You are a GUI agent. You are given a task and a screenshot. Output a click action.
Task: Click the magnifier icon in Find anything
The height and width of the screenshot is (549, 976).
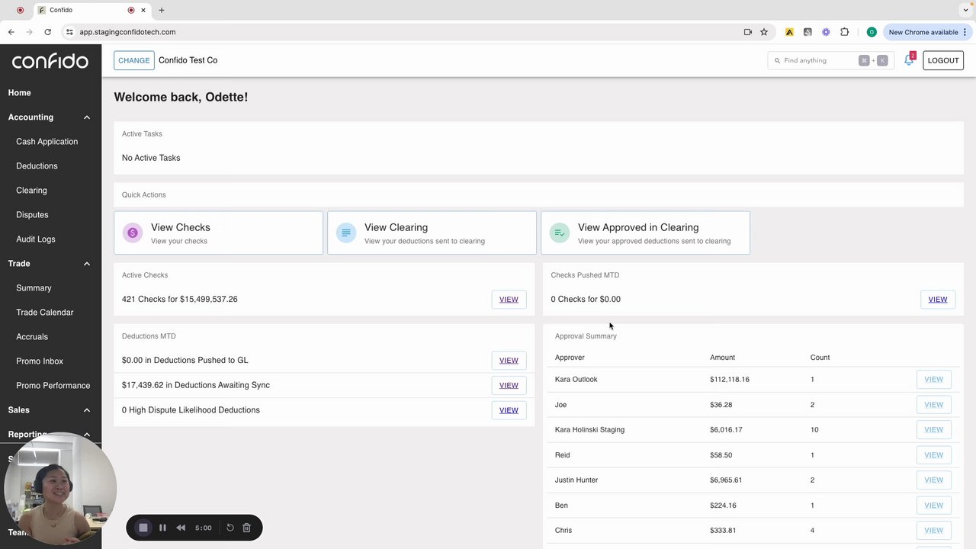777,60
